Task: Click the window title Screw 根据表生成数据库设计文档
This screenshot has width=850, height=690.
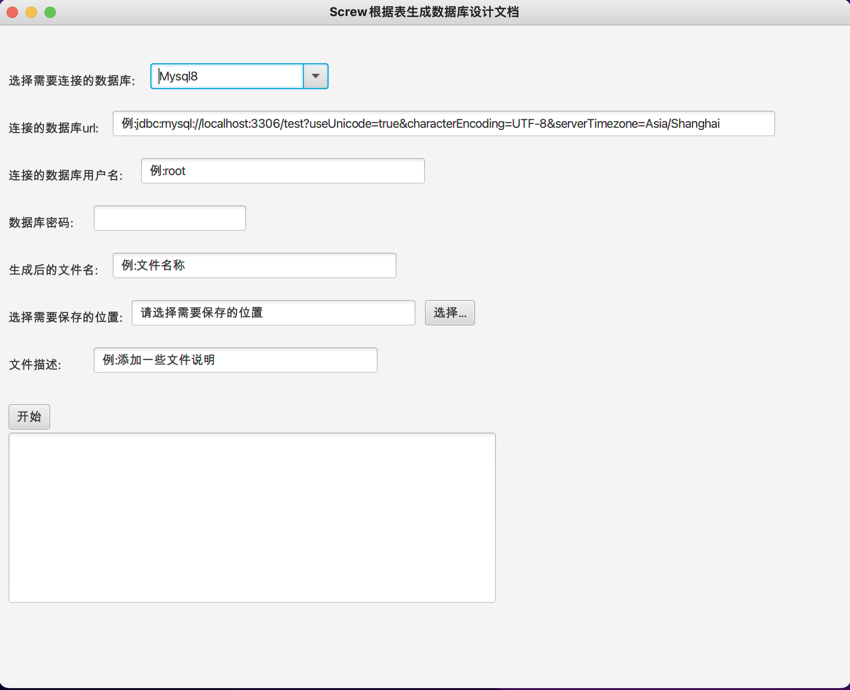Action: [x=424, y=12]
